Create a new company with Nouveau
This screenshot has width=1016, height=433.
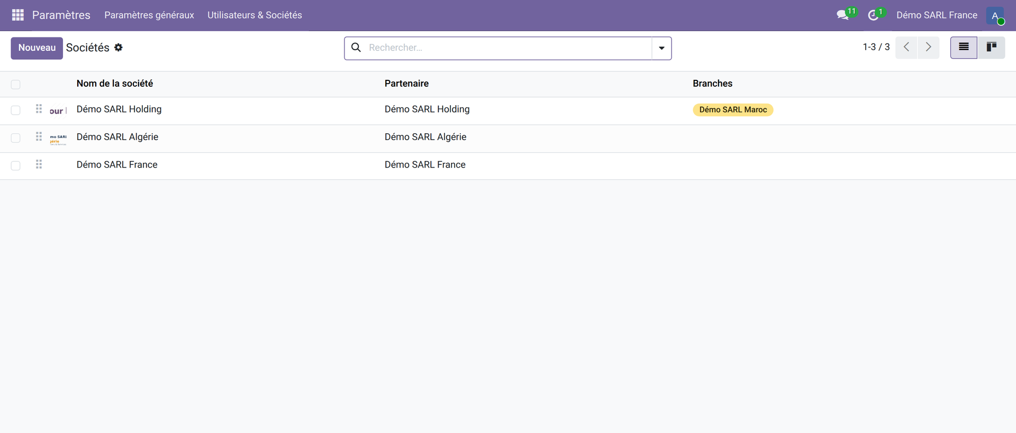coord(37,48)
